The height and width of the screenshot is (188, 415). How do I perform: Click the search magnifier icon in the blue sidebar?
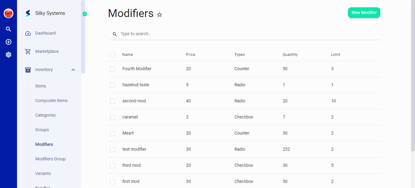tap(8, 29)
